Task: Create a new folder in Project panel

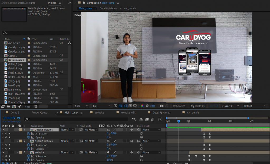Action: [x=8, y=107]
